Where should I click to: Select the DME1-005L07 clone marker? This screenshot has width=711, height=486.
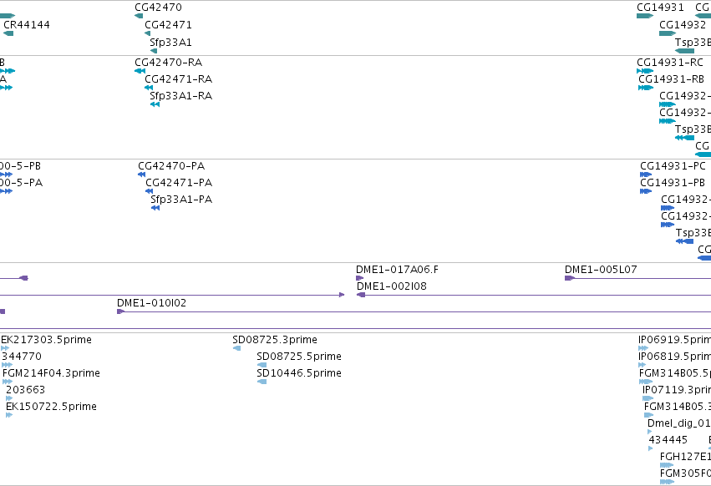tap(570, 278)
